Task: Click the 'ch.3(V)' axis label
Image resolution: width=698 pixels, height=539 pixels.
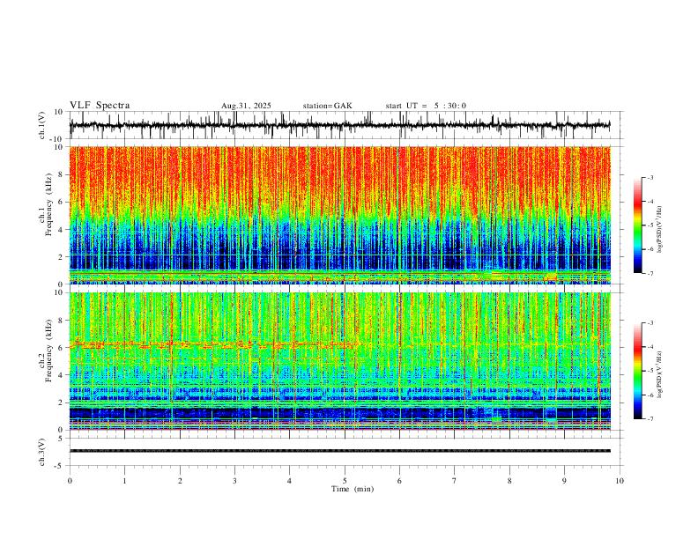Action: [x=42, y=452]
